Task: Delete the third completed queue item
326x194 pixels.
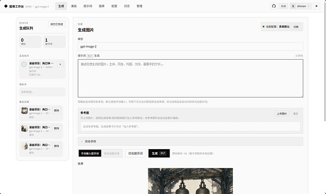Action: 57,146
